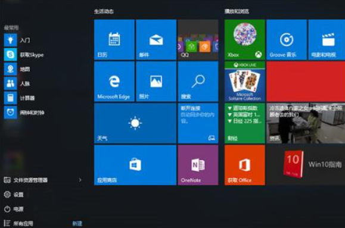
Task: Open the 搜索 (Search) tile
Action: click(x=198, y=82)
